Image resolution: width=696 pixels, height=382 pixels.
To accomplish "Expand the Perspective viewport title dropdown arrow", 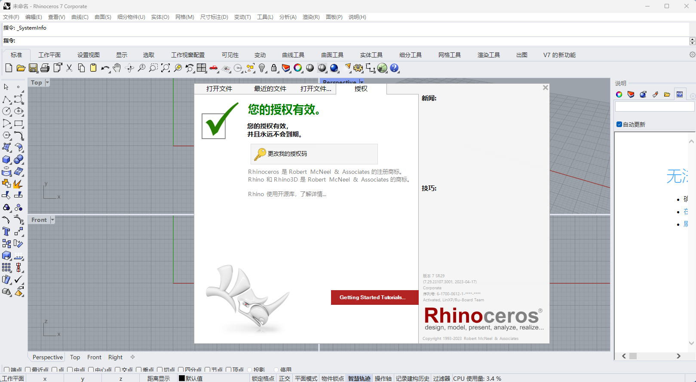I will tap(362, 82).
